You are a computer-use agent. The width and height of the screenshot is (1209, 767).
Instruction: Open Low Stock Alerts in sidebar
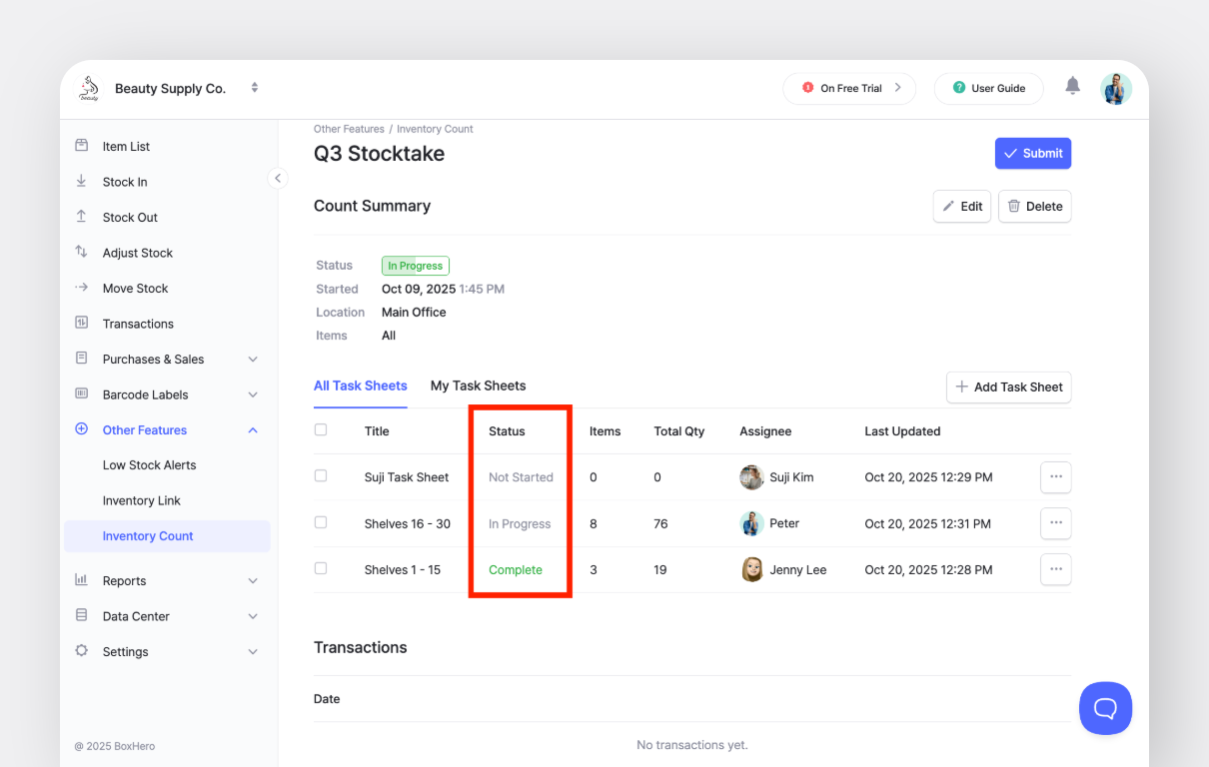pyautogui.click(x=149, y=465)
